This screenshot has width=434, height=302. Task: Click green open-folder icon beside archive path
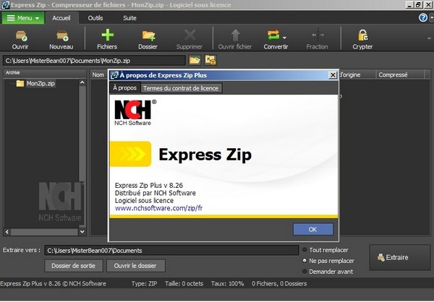195,60
